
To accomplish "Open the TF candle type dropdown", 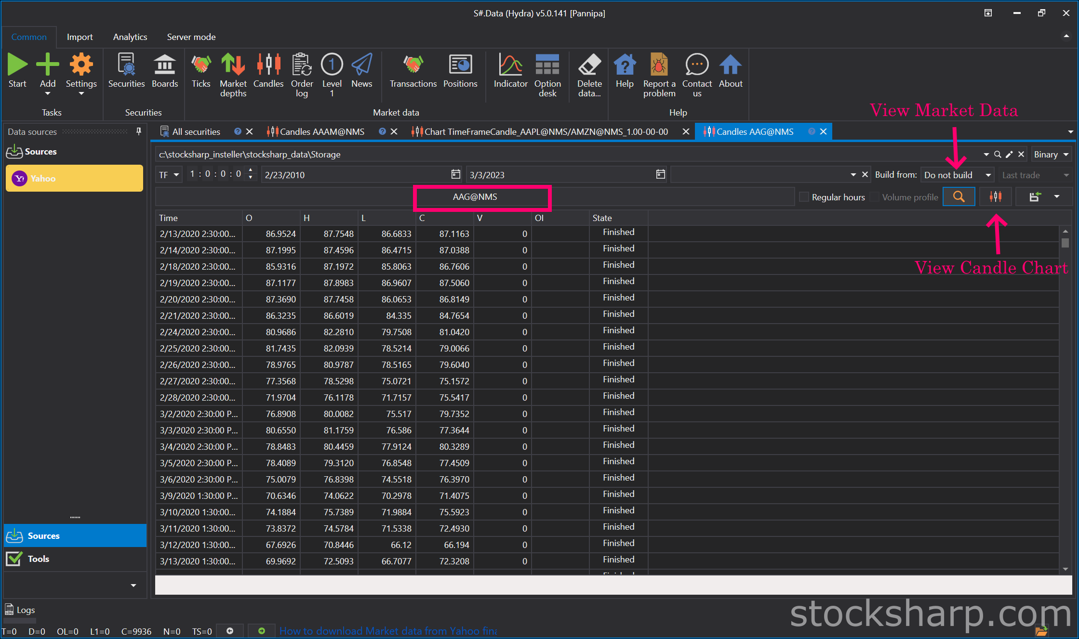I will [x=169, y=175].
